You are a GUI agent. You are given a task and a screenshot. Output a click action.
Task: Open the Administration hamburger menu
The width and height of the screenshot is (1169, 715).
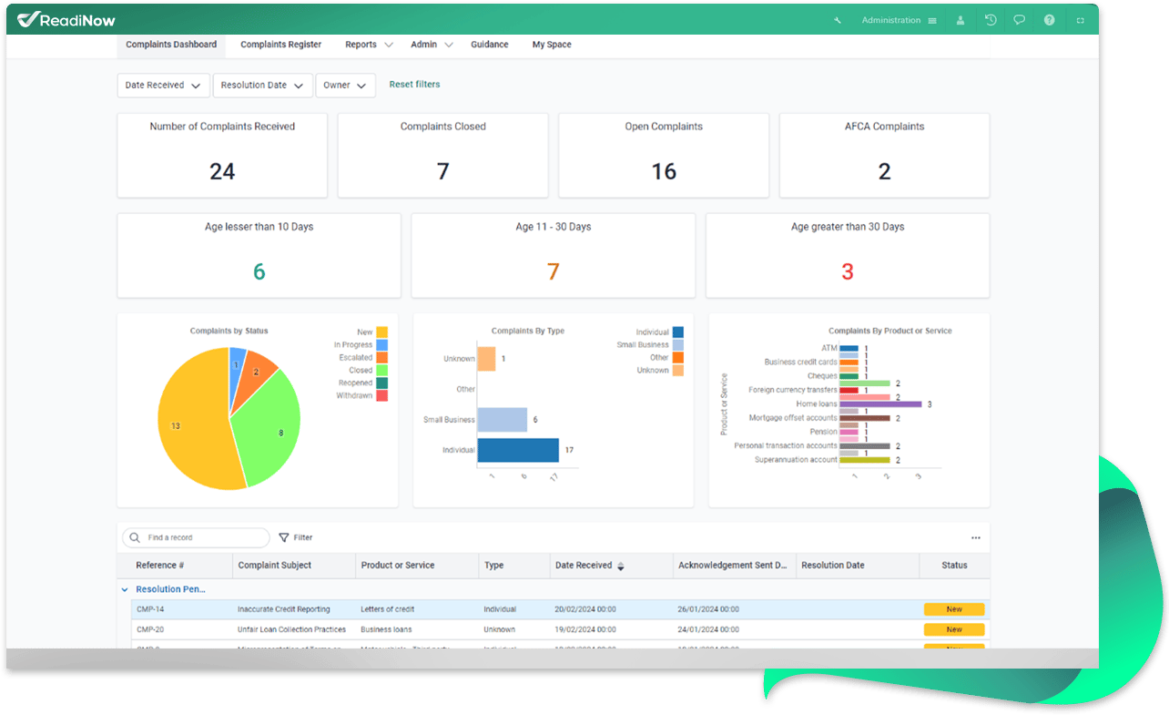932,20
